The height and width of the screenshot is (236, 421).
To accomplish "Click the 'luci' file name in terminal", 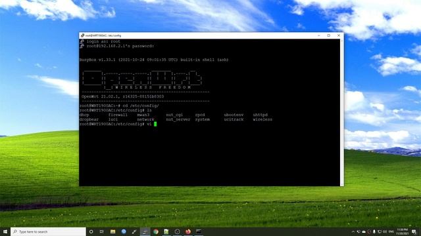I will [113, 119].
